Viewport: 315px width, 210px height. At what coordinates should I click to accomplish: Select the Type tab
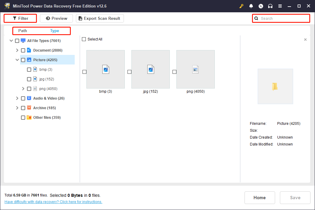55,31
